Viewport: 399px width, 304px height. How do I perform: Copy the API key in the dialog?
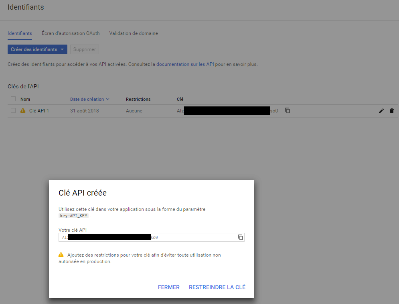241,237
